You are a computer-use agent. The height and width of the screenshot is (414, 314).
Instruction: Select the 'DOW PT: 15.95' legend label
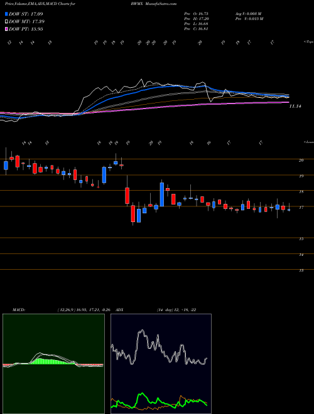(x=26, y=29)
